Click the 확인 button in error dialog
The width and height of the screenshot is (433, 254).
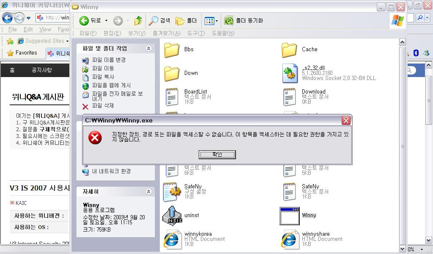click(x=217, y=155)
